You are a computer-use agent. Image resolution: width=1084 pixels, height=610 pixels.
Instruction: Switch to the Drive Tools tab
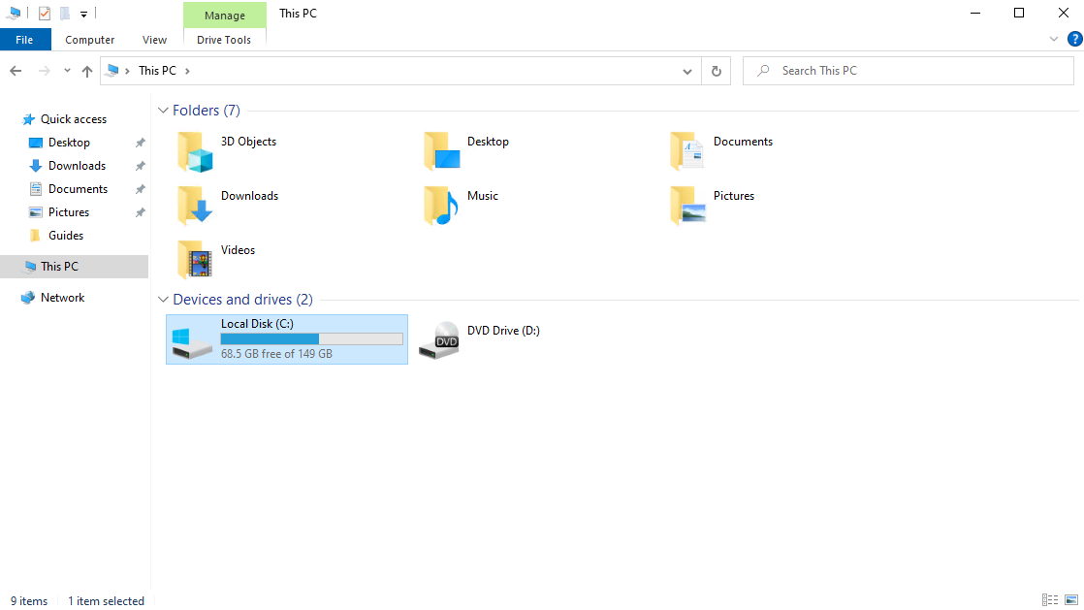224,40
